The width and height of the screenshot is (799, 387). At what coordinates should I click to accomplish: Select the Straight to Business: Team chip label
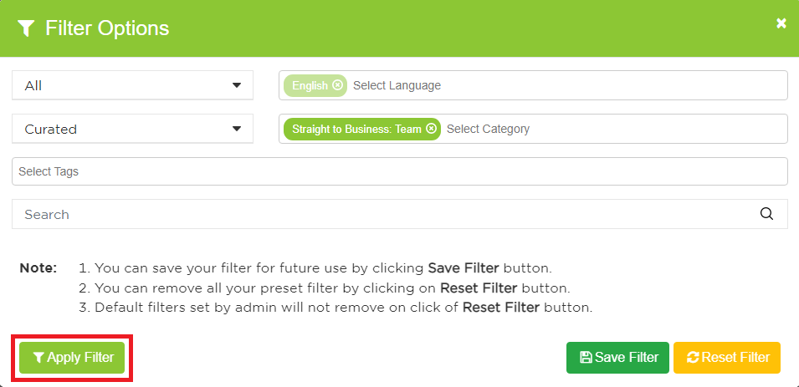(x=356, y=129)
